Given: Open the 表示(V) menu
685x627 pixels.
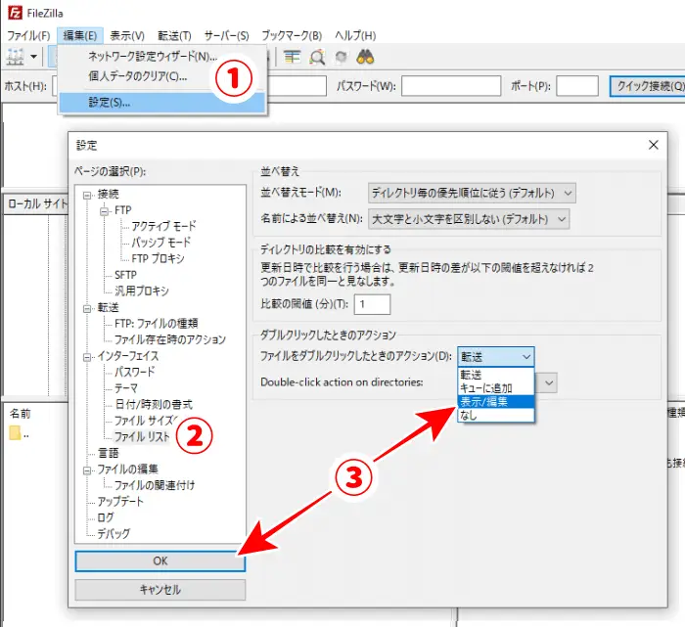Looking at the screenshot, I should tap(127, 35).
